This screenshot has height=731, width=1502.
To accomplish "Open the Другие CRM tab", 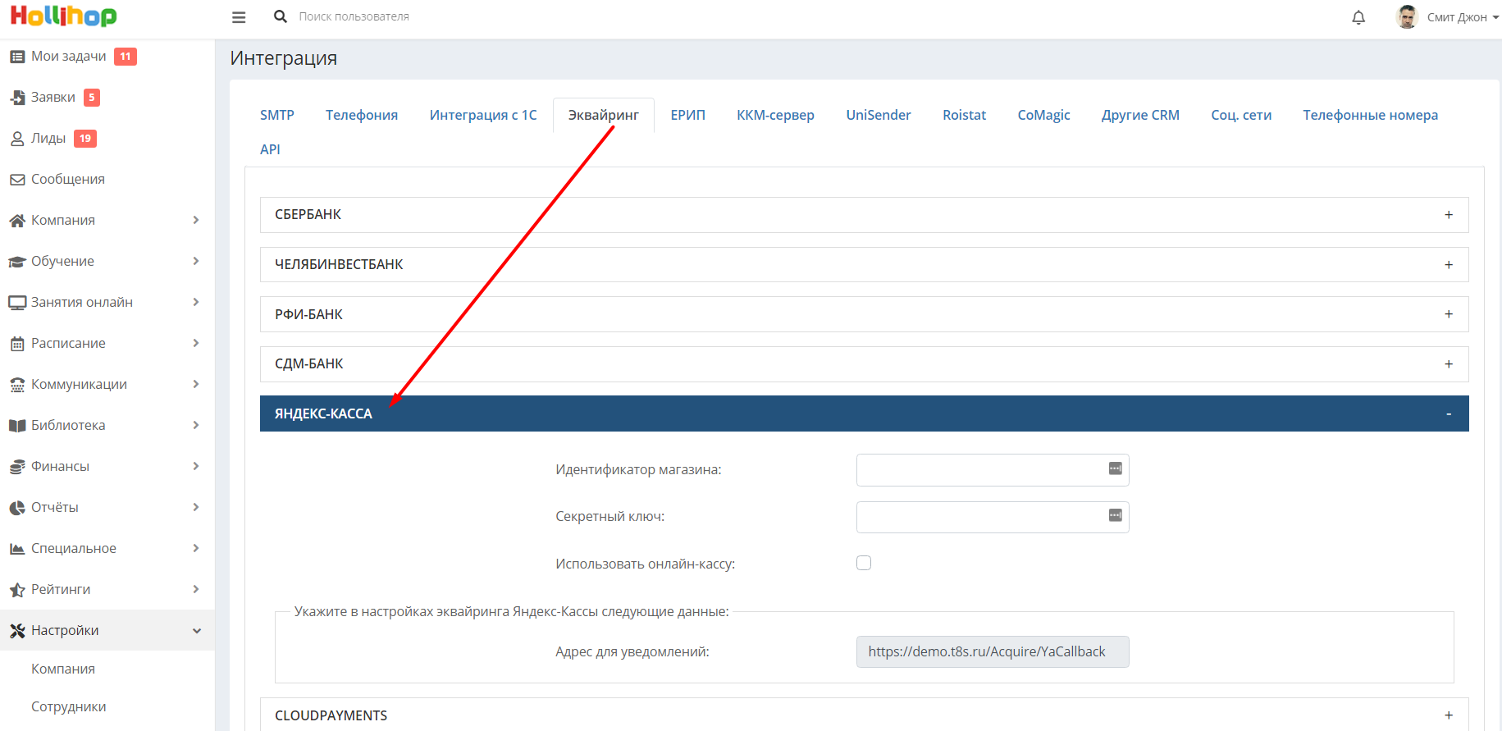I will point(1140,115).
